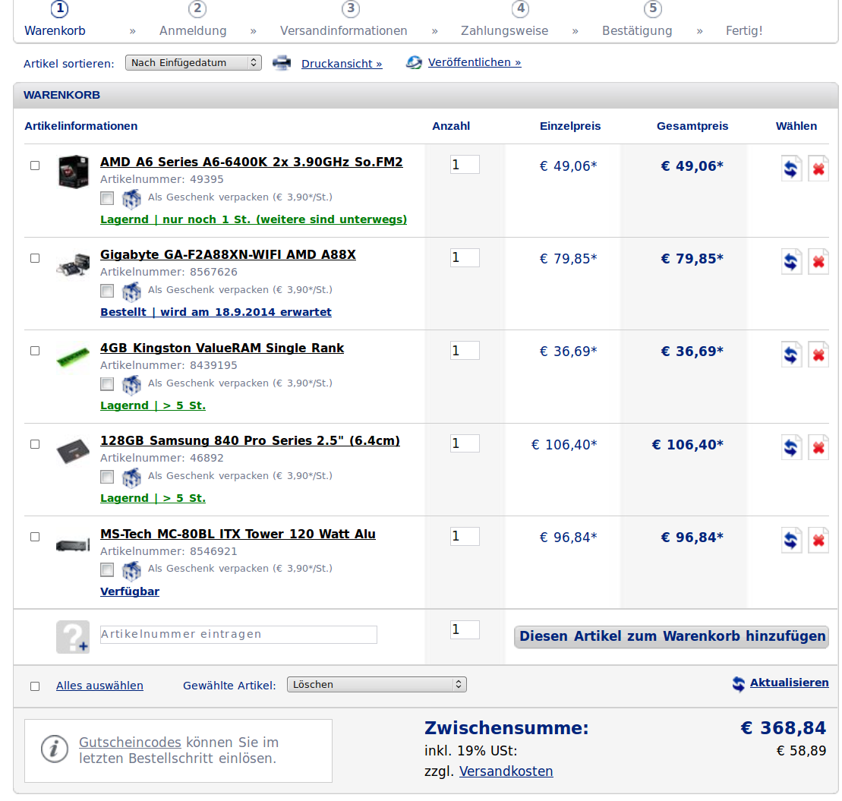The width and height of the screenshot is (842, 801).
Task: Click the Aktualisieren link
Action: pyautogui.click(x=789, y=683)
